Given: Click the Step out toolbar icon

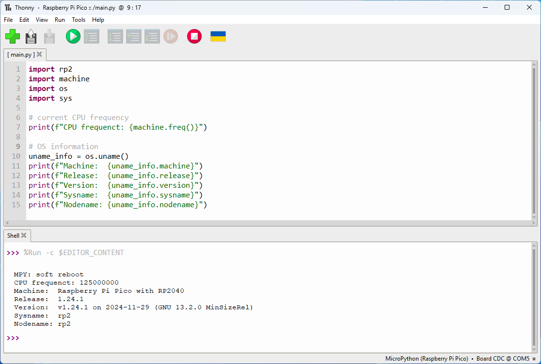Looking at the screenshot, I should point(152,36).
